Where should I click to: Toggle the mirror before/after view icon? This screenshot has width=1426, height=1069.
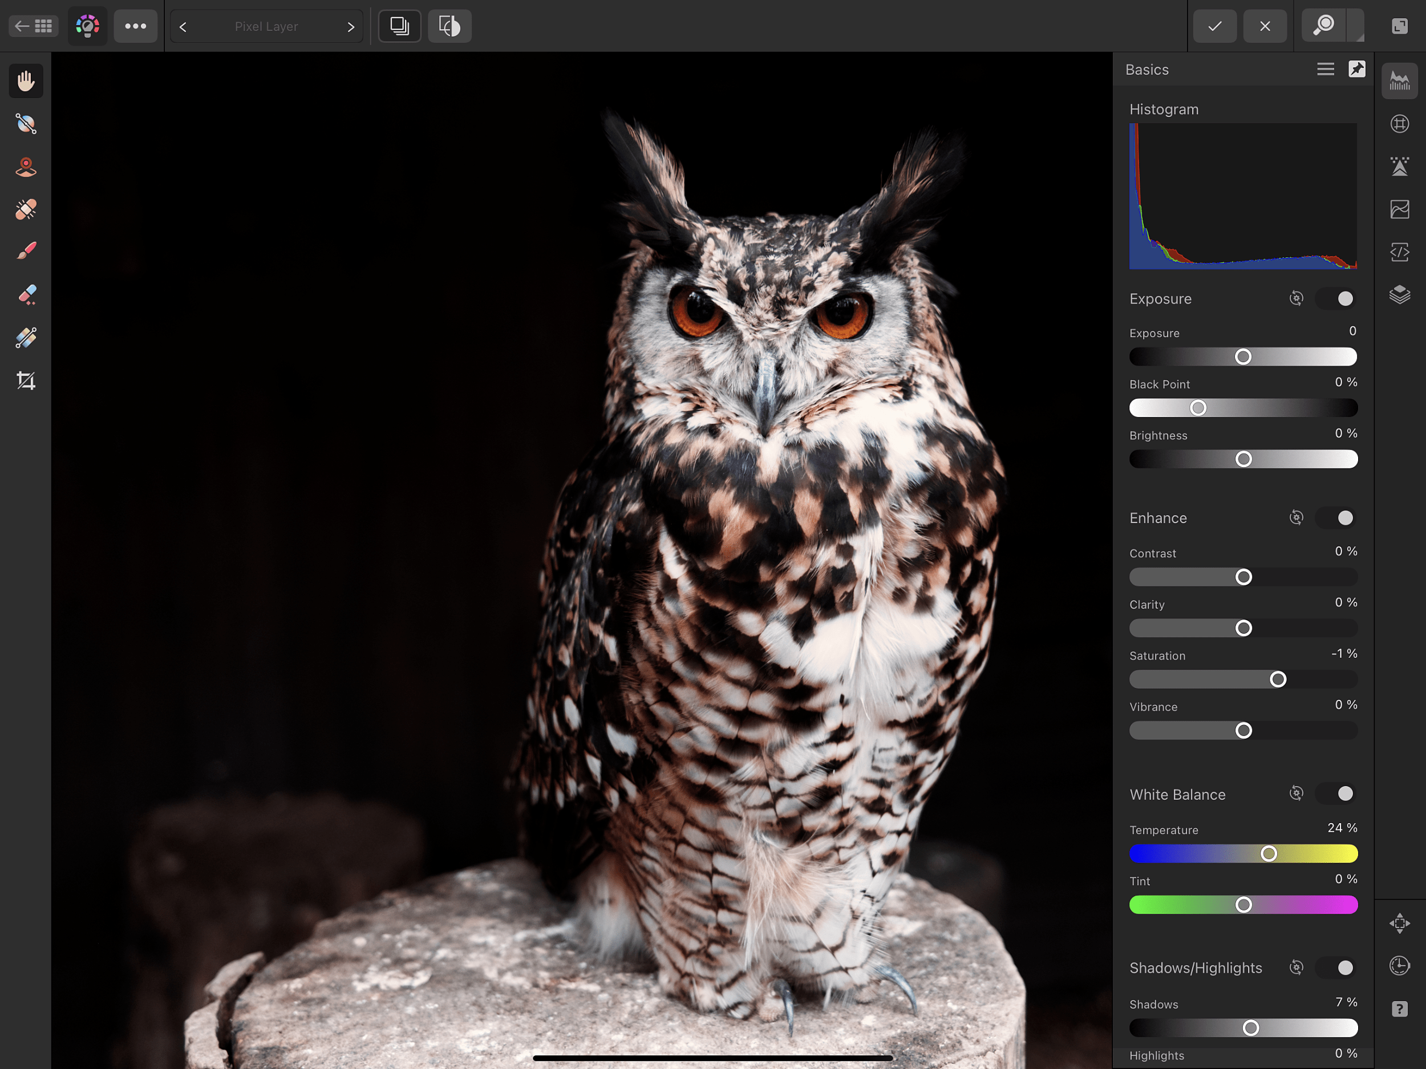449,26
